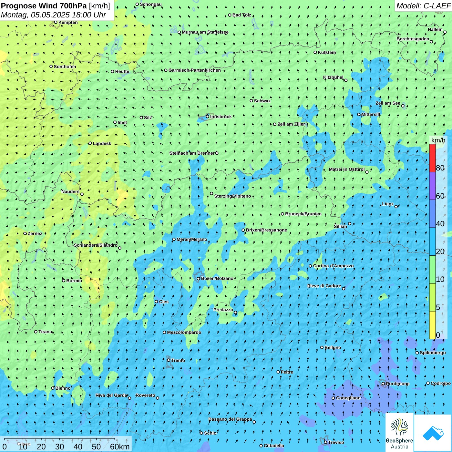This screenshot has height=452, width=452.
Task: Click the Zell am See marker
Action: tap(403, 106)
